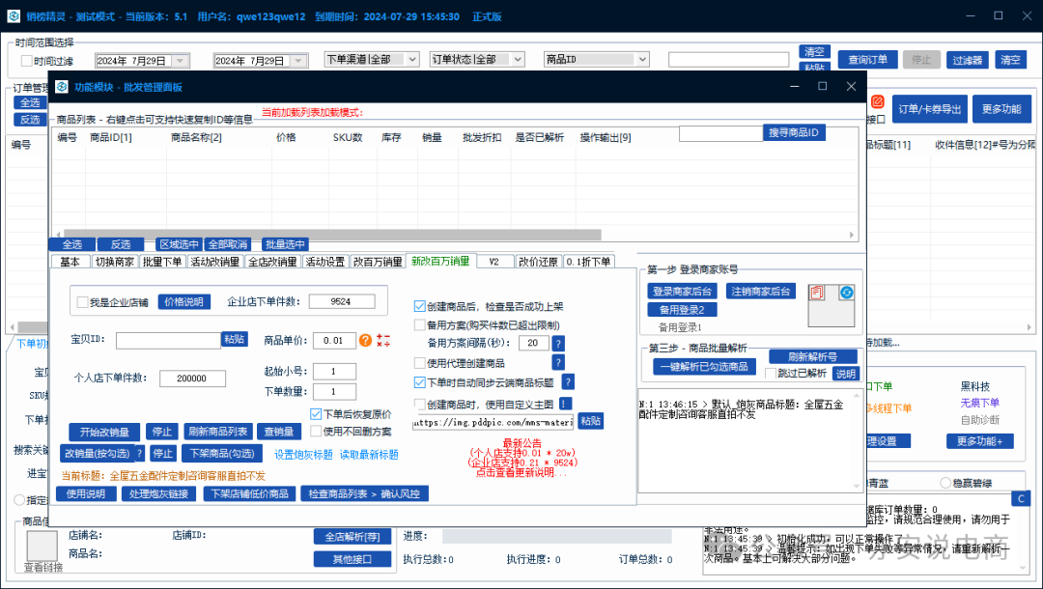
Task: Open the 改价还原 tab
Action: click(x=537, y=262)
